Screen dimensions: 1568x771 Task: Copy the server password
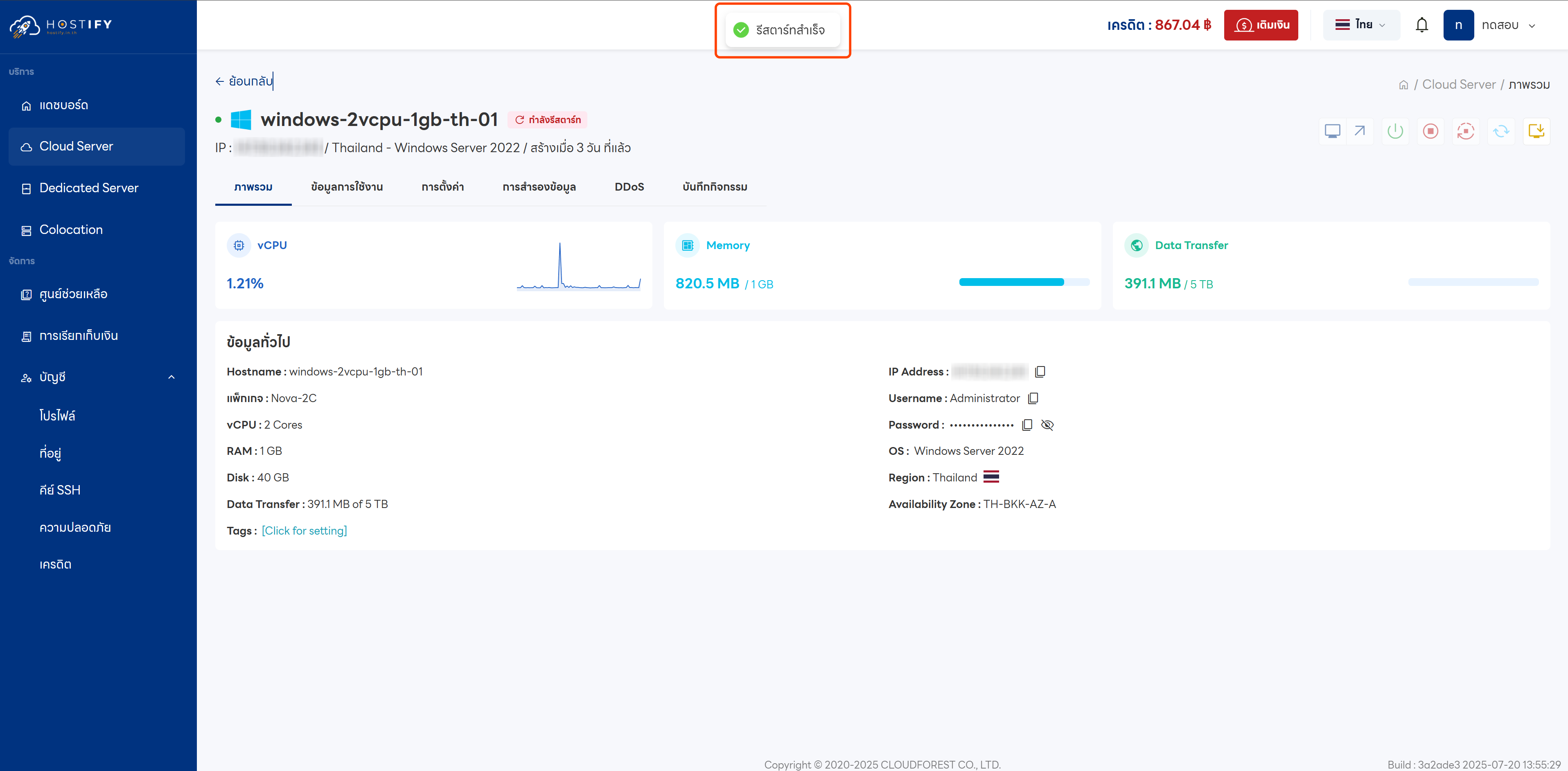click(1027, 425)
